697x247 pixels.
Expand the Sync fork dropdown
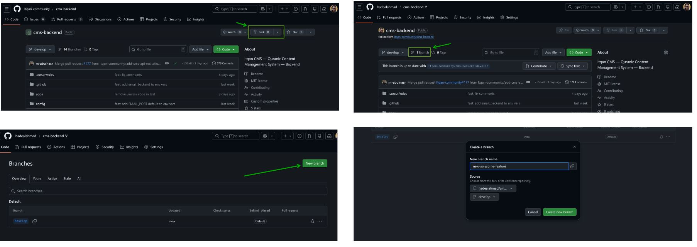(x=573, y=66)
